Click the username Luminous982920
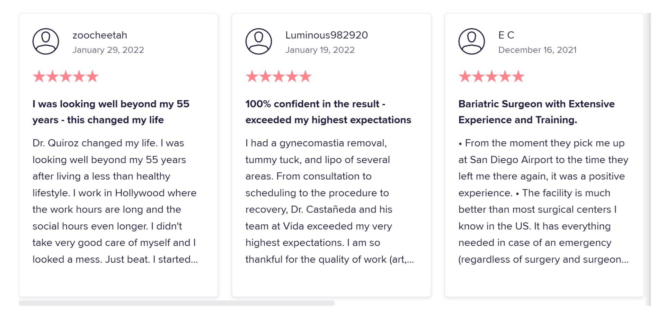The height and width of the screenshot is (310, 665). 326,35
